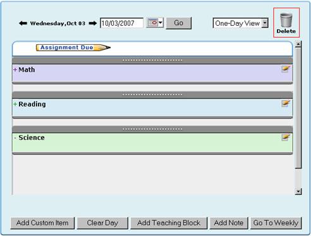Click the dotted drag handle above Science

(152, 129)
